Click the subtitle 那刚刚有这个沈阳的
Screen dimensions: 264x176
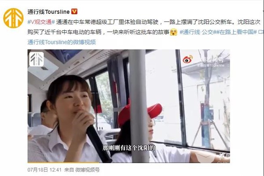[128, 148]
